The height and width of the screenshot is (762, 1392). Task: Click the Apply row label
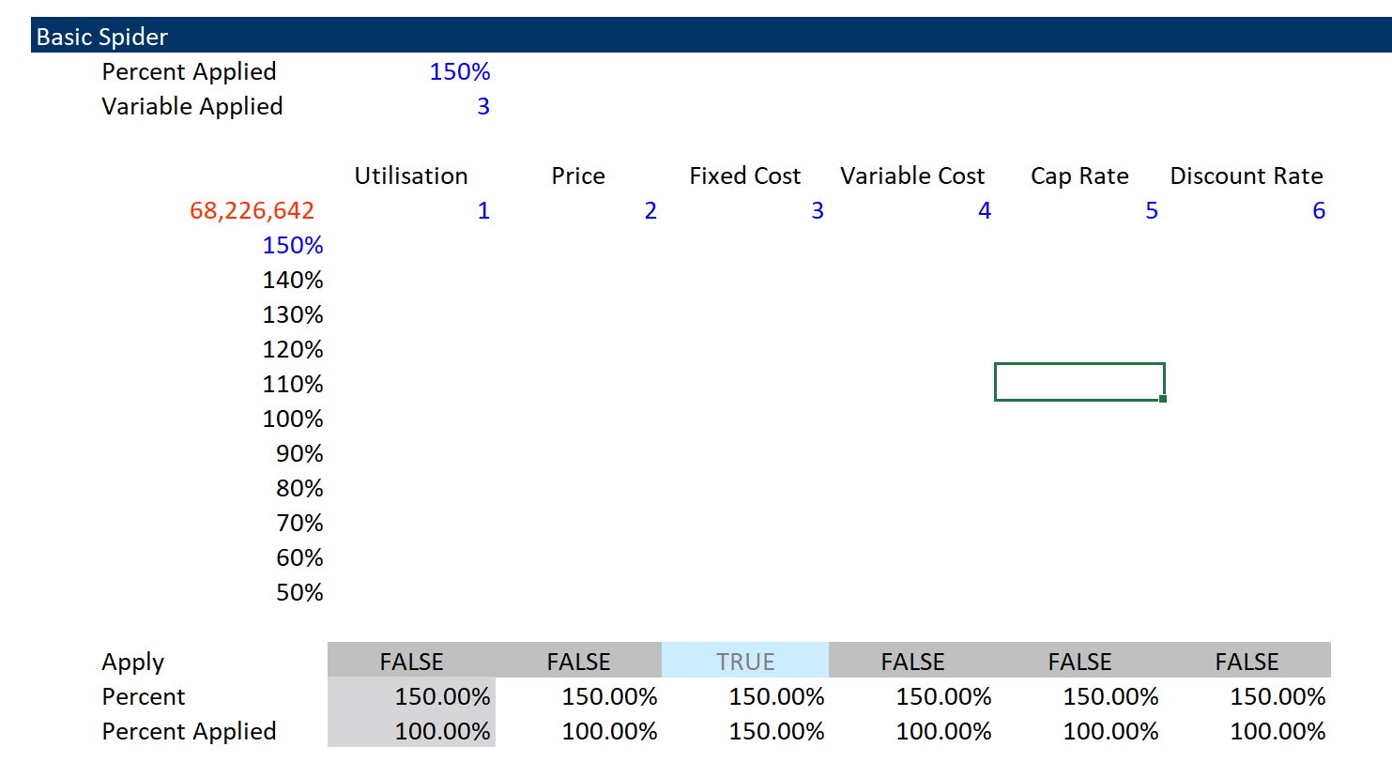pos(132,662)
